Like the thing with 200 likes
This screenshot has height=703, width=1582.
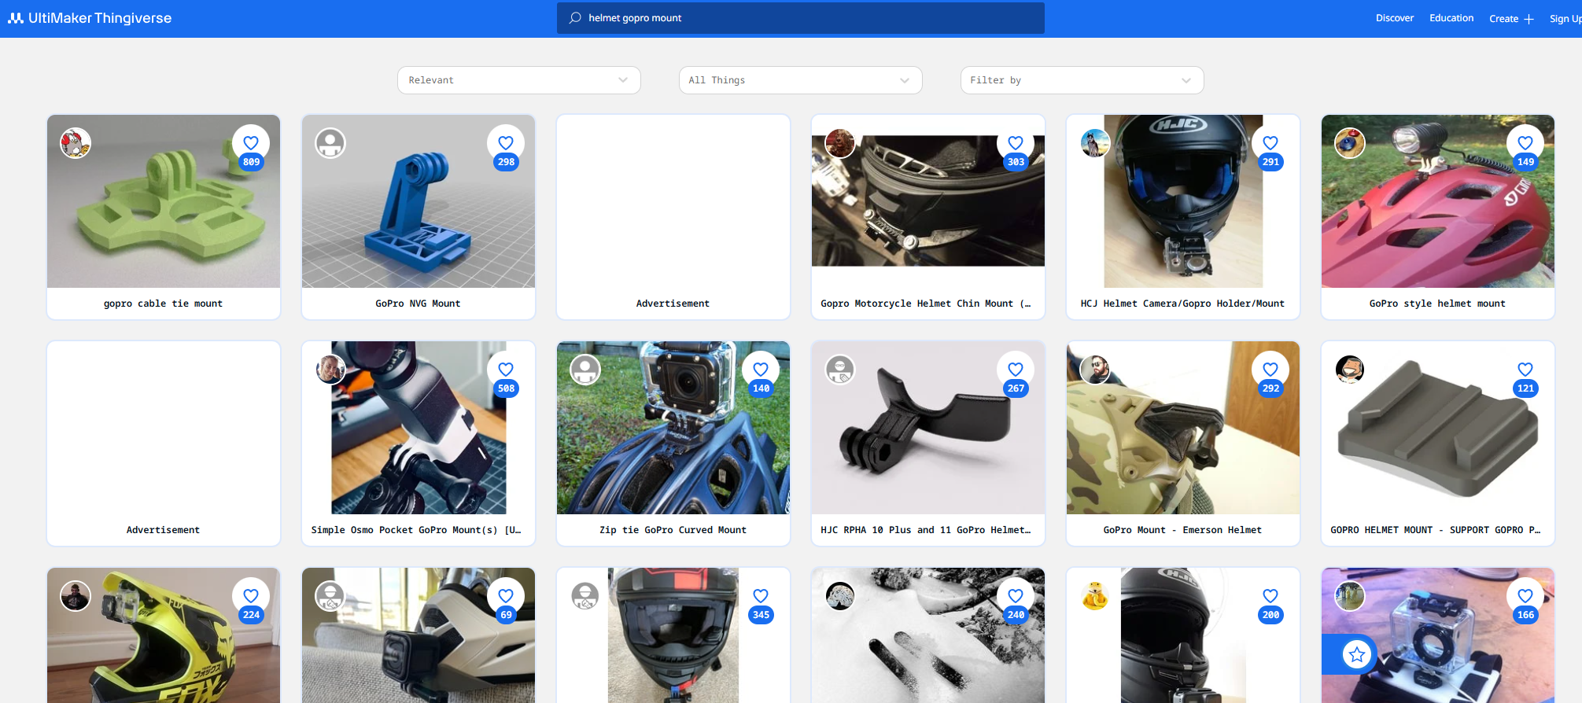coord(1270,596)
